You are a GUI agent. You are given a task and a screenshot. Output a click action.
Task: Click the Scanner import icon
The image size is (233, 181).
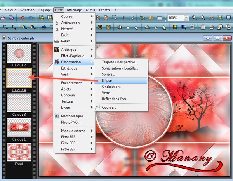(11, 18)
